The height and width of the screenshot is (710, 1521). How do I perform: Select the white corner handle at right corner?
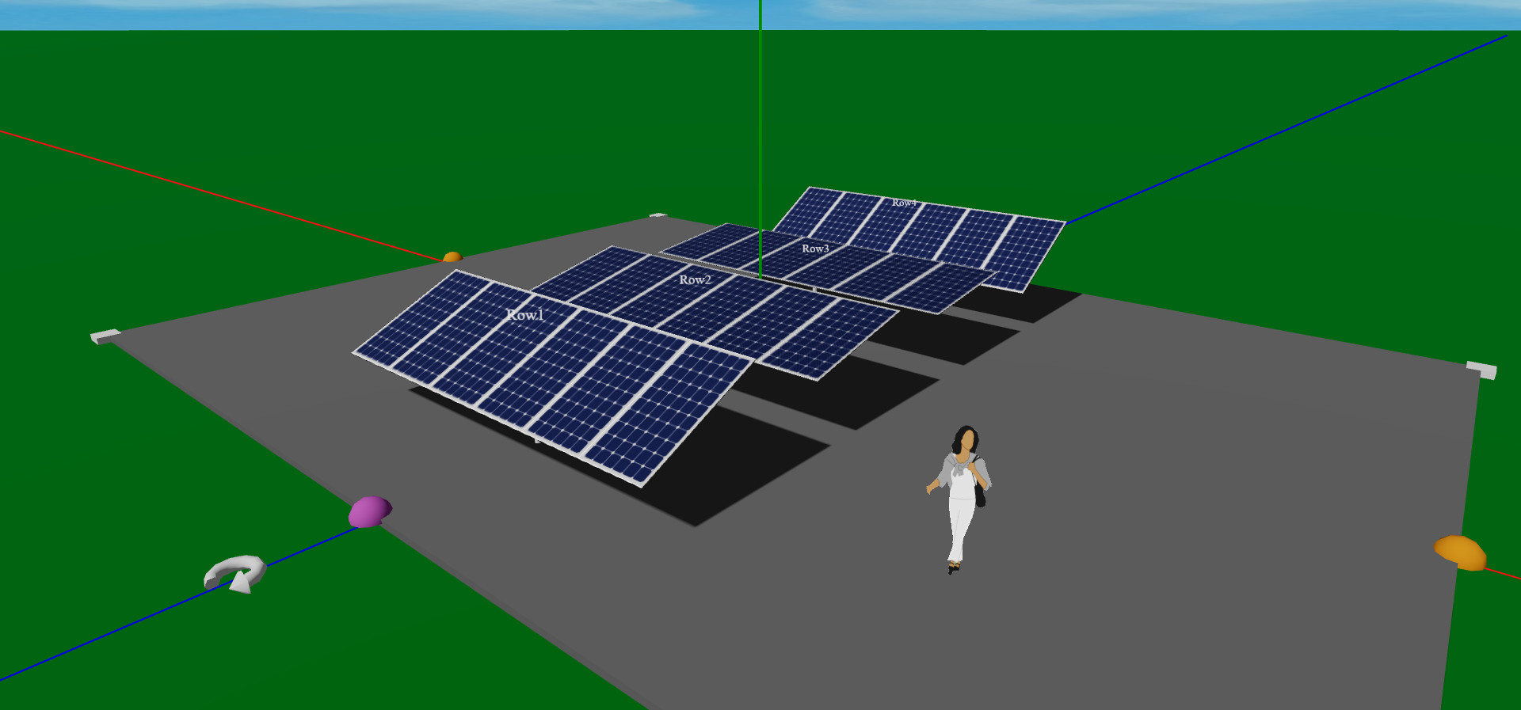(x=1481, y=370)
